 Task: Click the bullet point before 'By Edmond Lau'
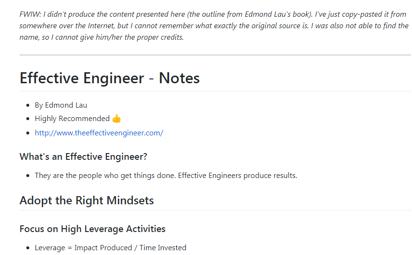tap(28, 105)
